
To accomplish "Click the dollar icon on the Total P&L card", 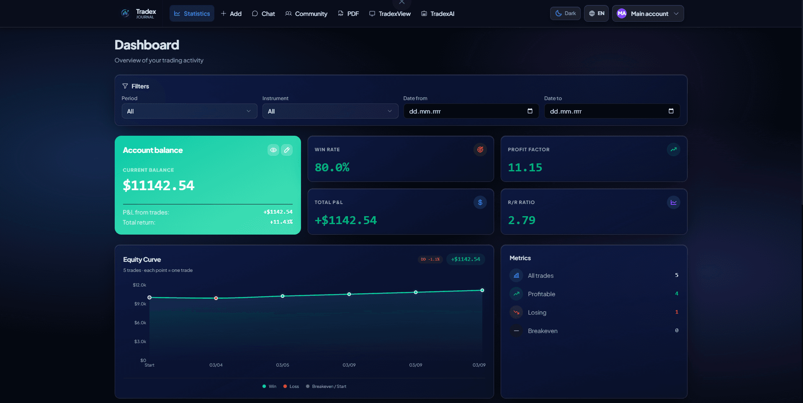I will 480,202.
